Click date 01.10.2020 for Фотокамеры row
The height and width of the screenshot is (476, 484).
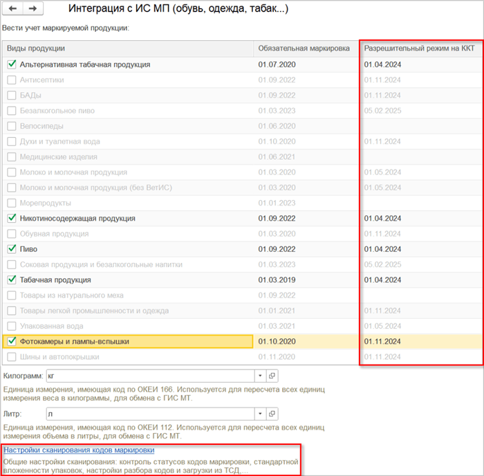(277, 341)
